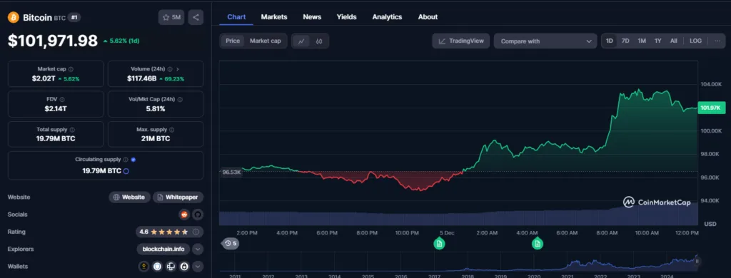Add Bitcoin to watchlist with star button
This screenshot has height=278, width=731.
[171, 17]
